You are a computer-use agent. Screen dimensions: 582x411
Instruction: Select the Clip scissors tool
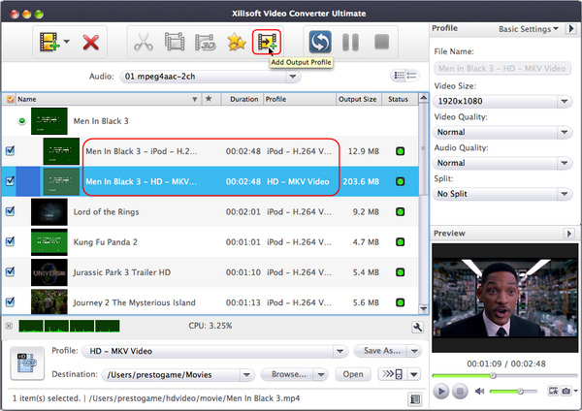(144, 42)
